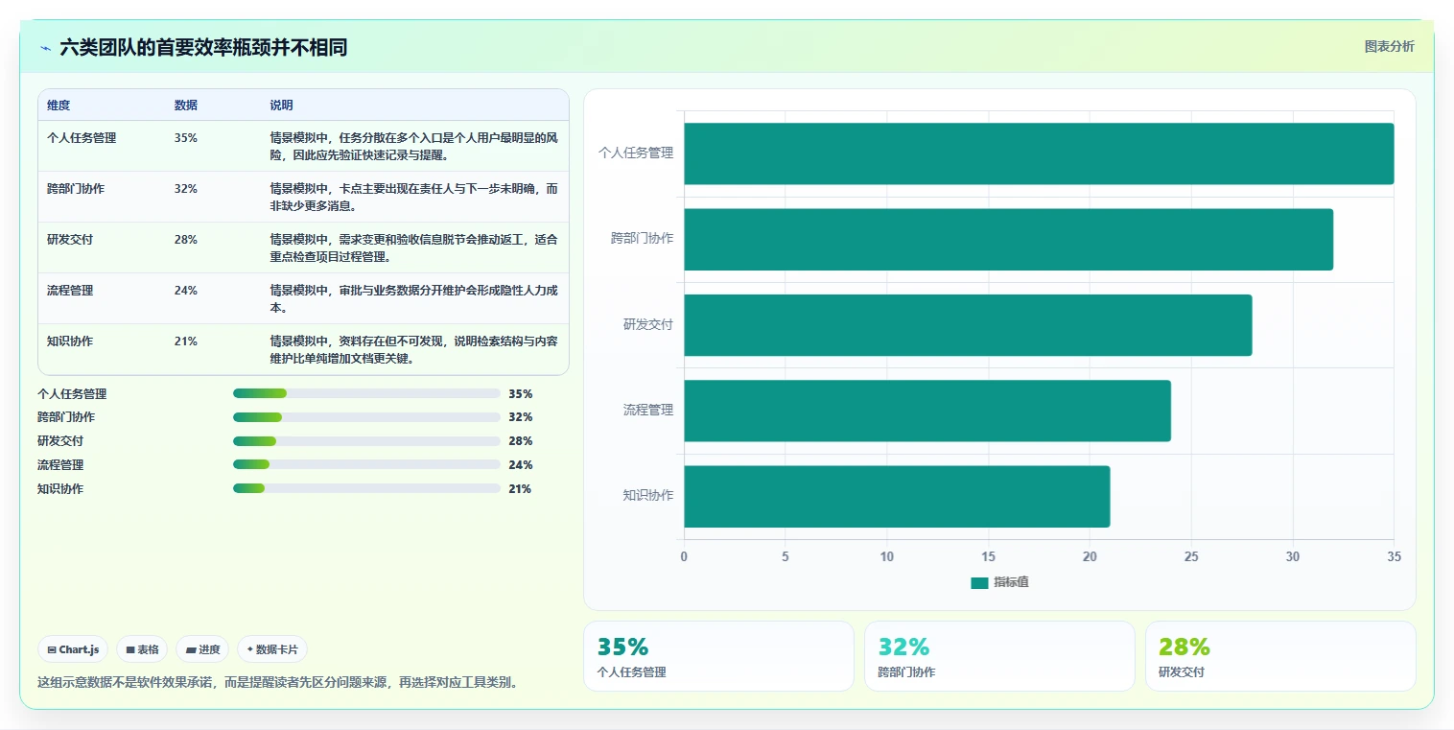Click the 流程管理 bar in the chart
This screenshot has height=730, width=1454.
point(927,411)
